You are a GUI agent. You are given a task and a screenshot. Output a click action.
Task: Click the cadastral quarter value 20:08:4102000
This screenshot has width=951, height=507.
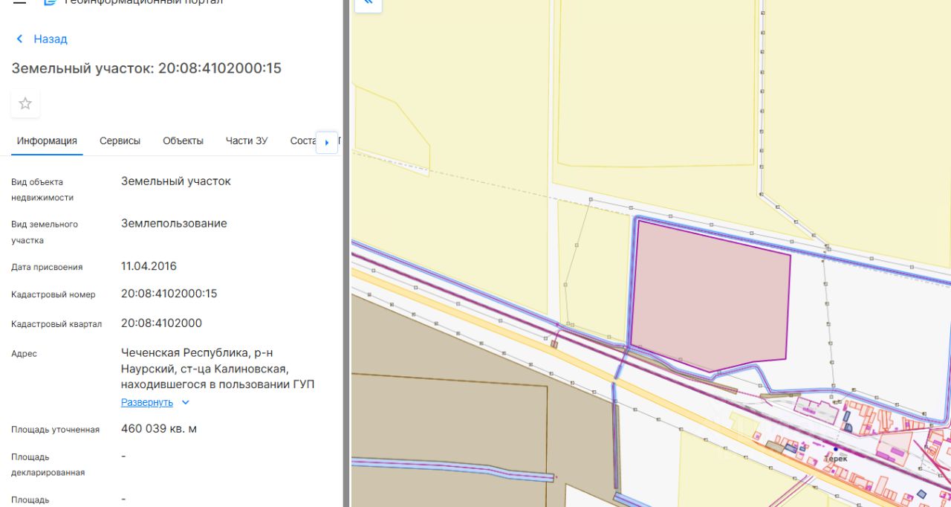[161, 323]
